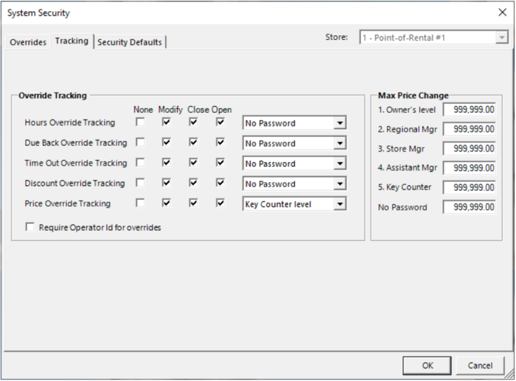Expand Hours Override Tracking password dropdown
516x381 pixels.
[339, 123]
